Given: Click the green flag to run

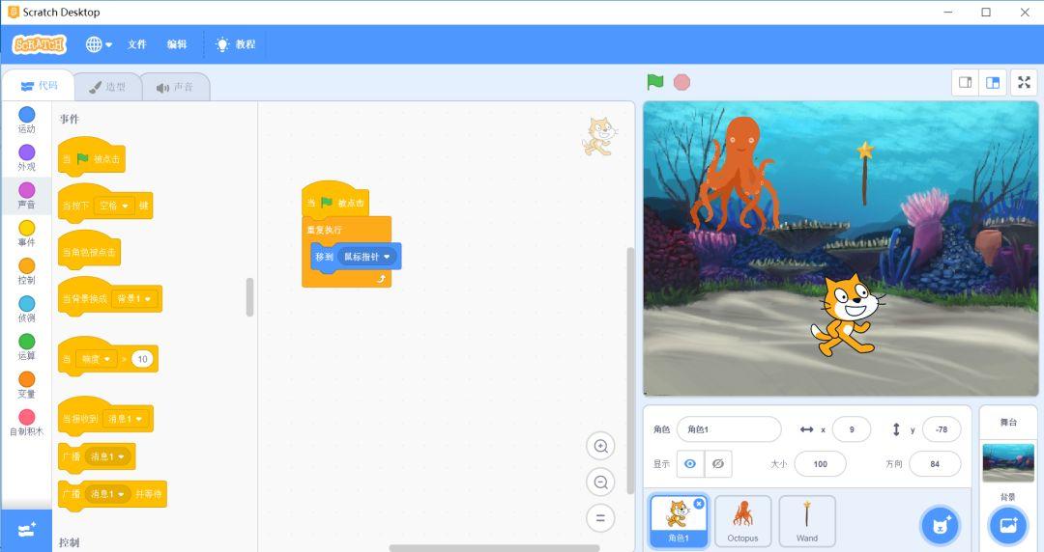Looking at the screenshot, I should point(655,82).
